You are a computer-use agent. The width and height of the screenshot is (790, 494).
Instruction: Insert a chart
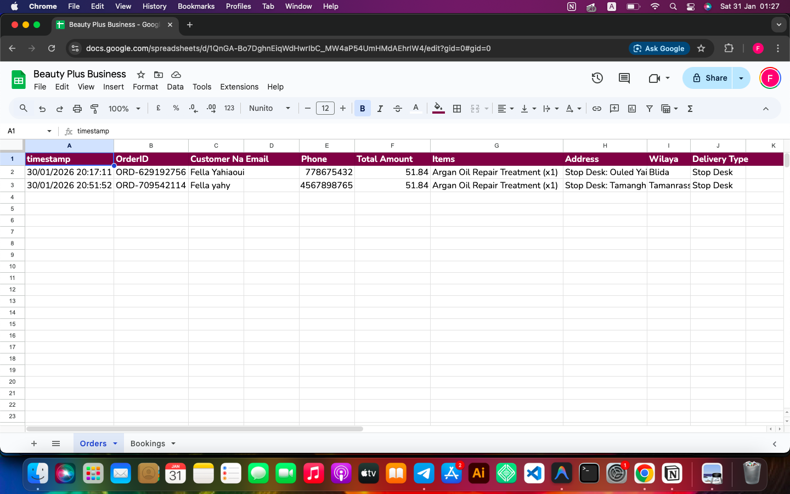point(631,108)
